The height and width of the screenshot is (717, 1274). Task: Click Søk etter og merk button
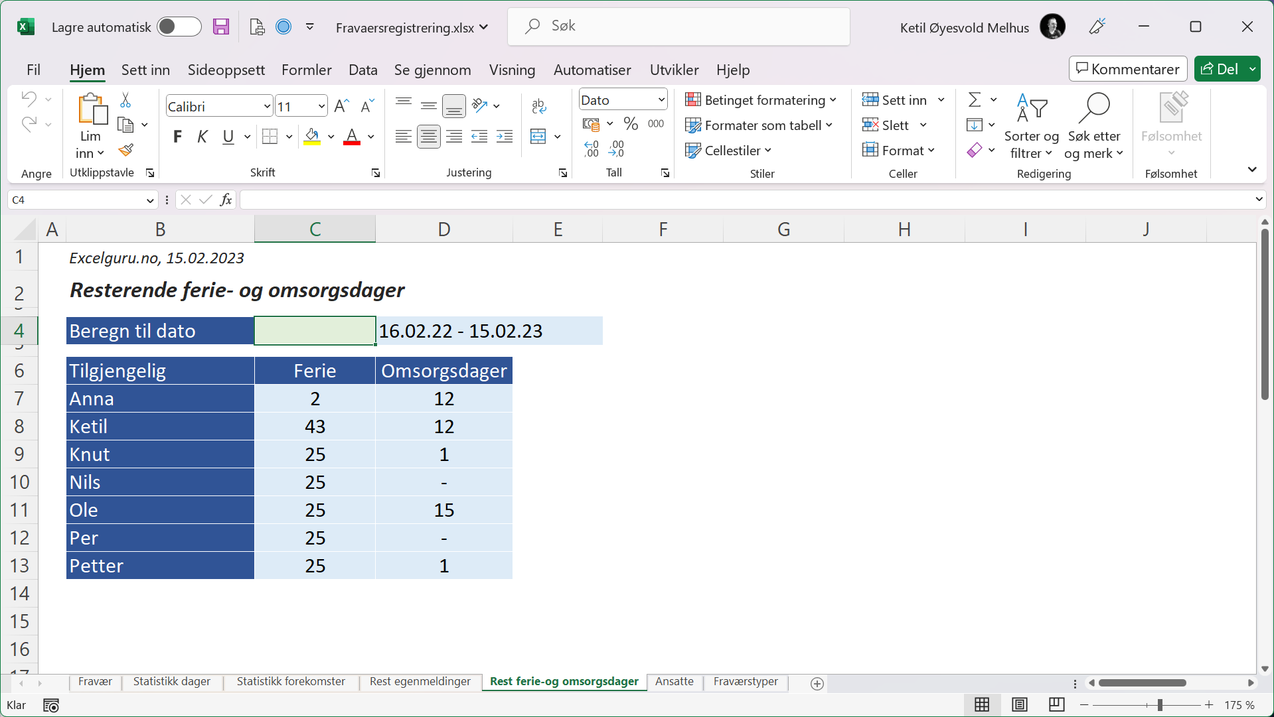(x=1094, y=125)
